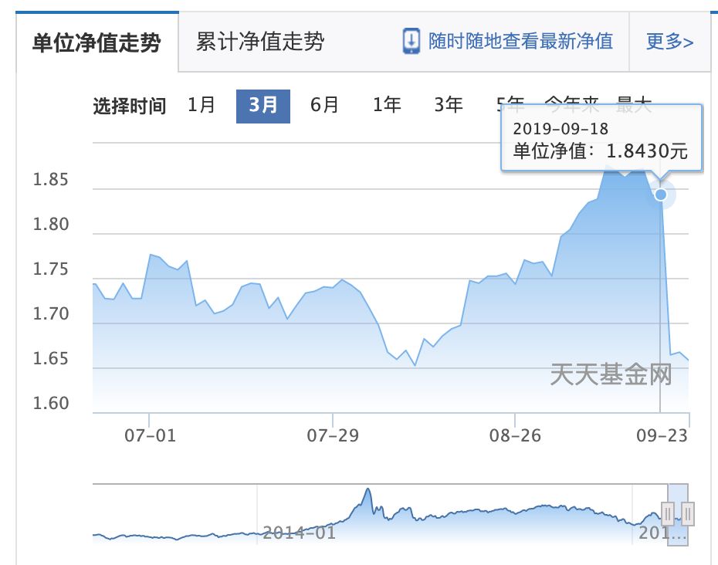
Task: Choose the 3年 time range
Action: [449, 105]
